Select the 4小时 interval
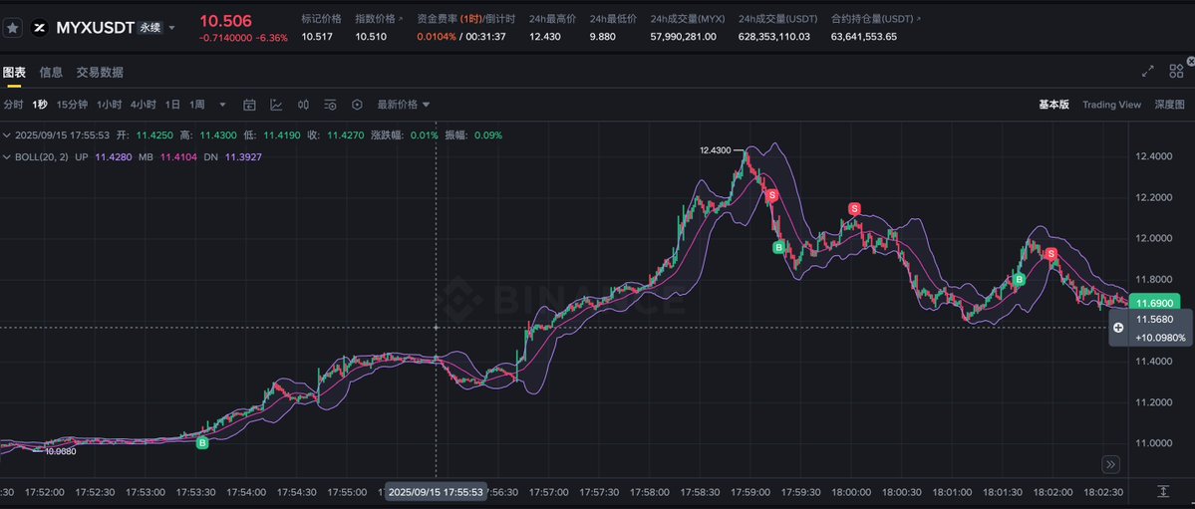1195x509 pixels. (144, 105)
